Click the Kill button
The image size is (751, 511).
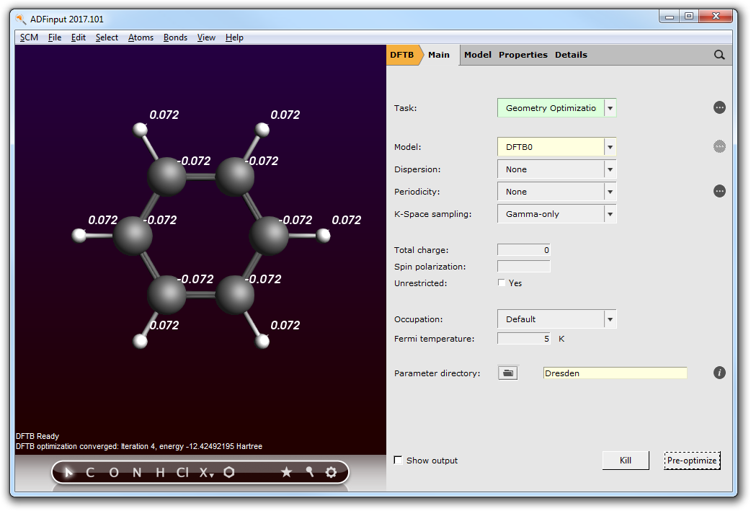(x=626, y=461)
